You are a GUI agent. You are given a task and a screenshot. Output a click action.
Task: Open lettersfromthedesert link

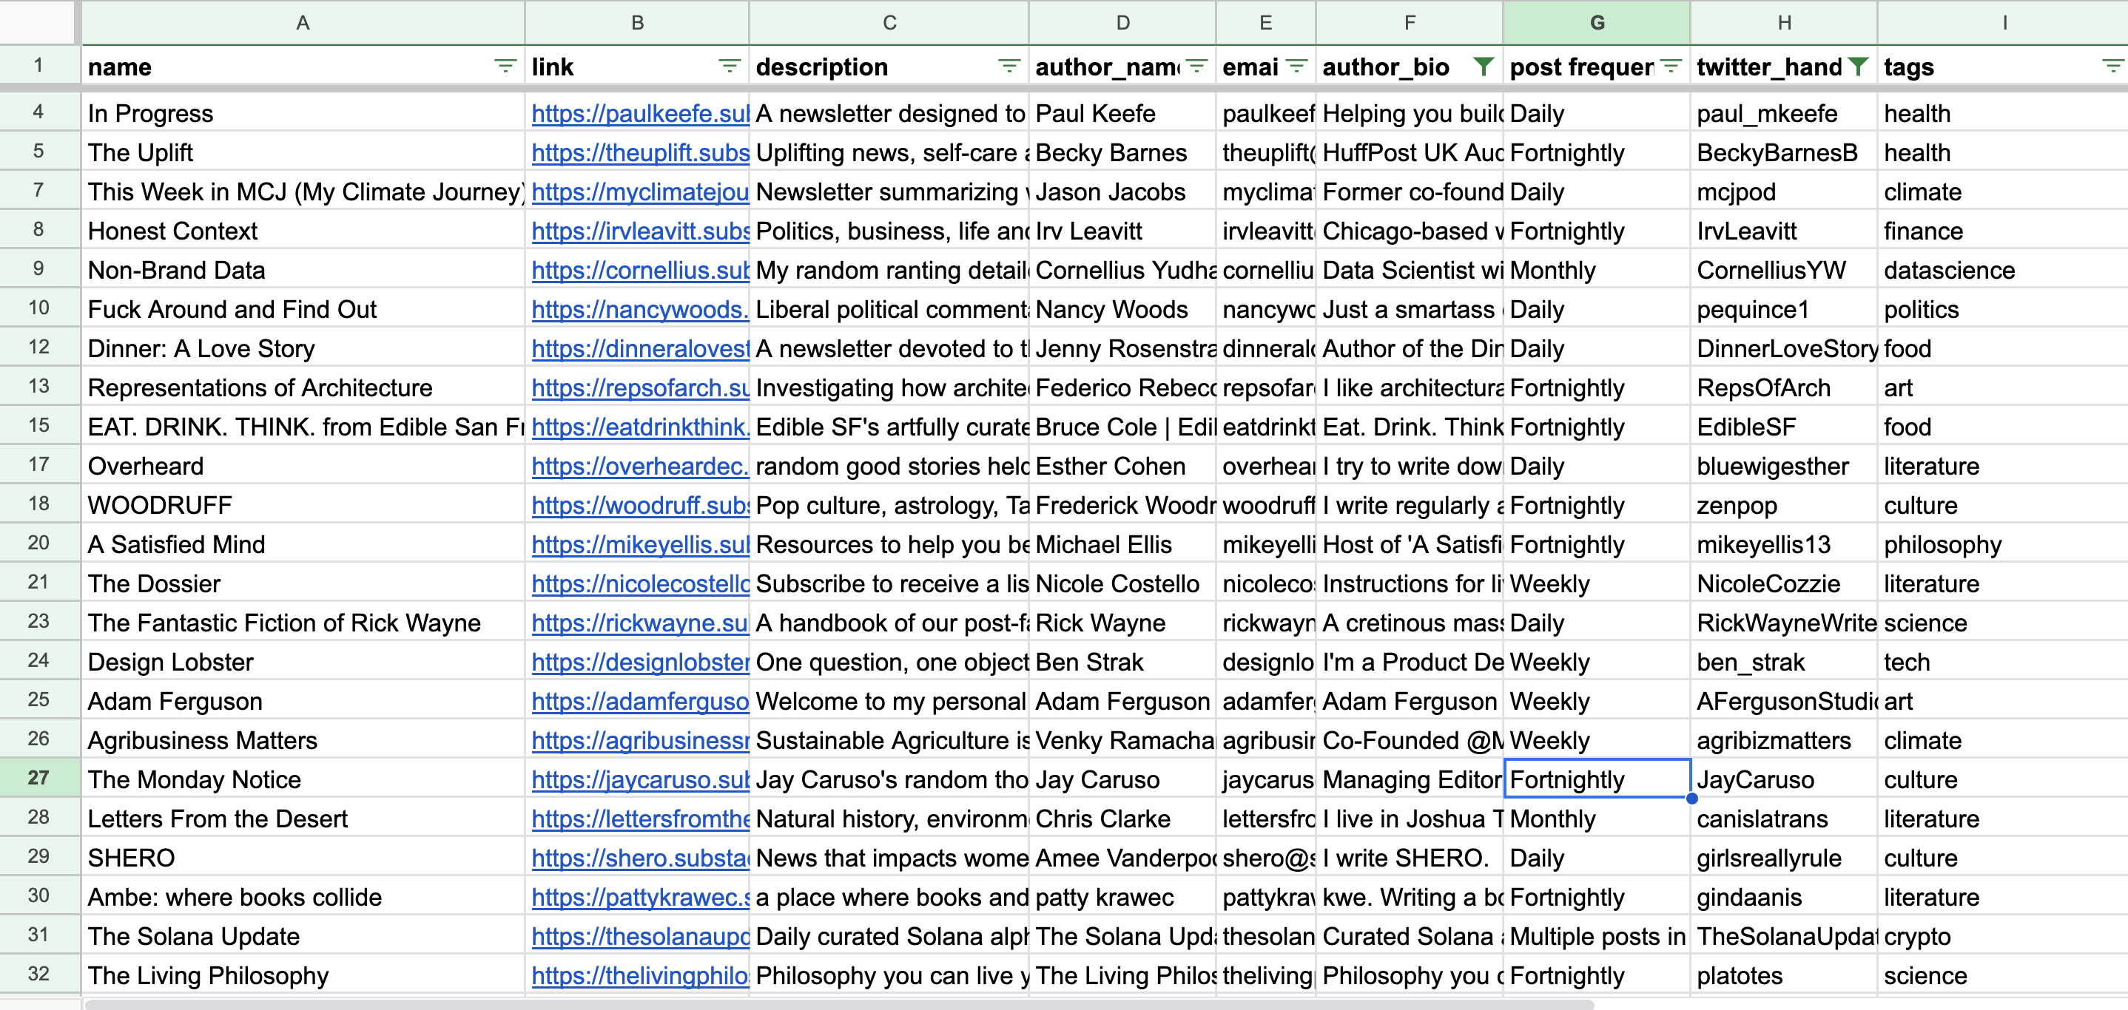click(x=639, y=818)
